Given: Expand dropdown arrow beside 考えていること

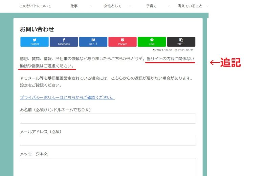Looking at the screenshot, I should (207, 6).
